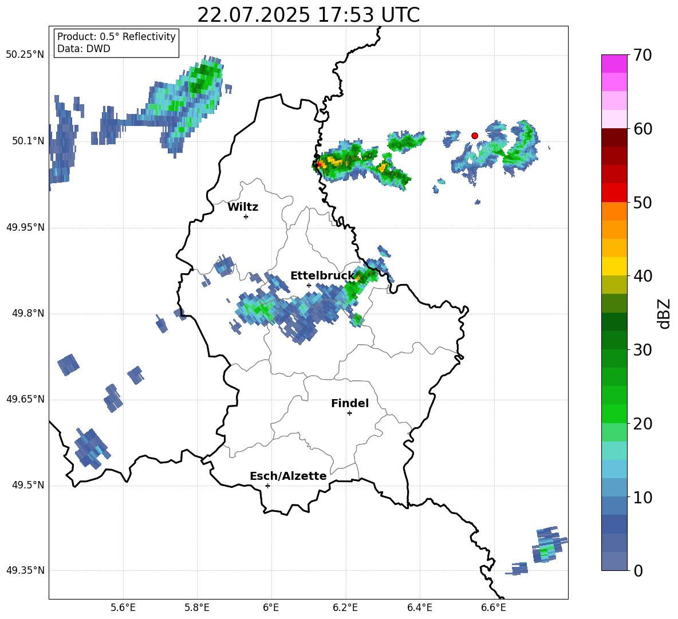The width and height of the screenshot is (678, 619).
Task: Click the 50.25°N latitude label
Action: (x=25, y=55)
